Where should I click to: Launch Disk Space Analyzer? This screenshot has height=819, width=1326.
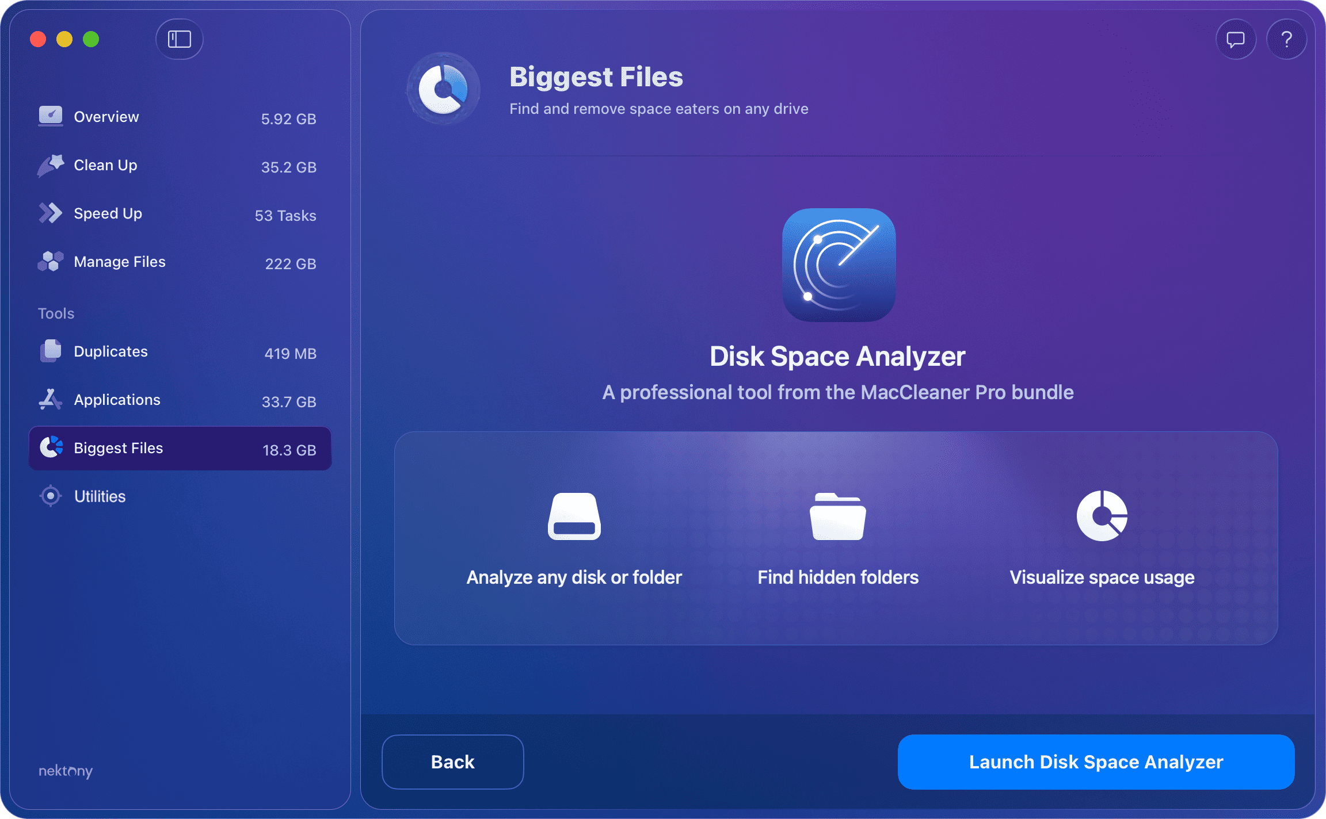[x=1096, y=761]
